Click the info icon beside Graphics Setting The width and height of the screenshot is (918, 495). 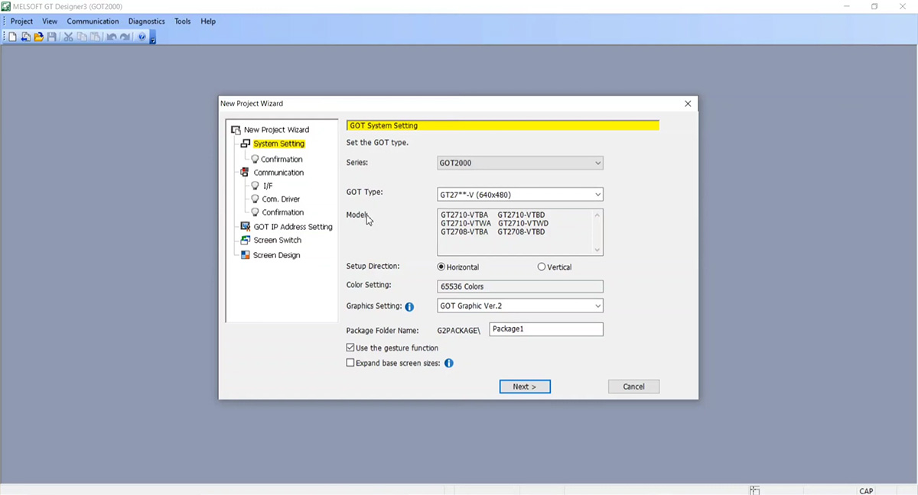(x=409, y=306)
